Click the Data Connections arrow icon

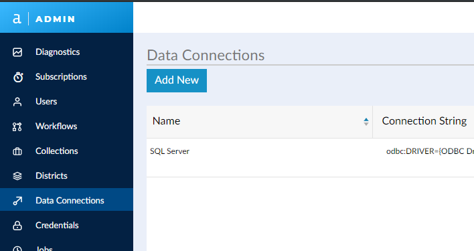(x=17, y=201)
